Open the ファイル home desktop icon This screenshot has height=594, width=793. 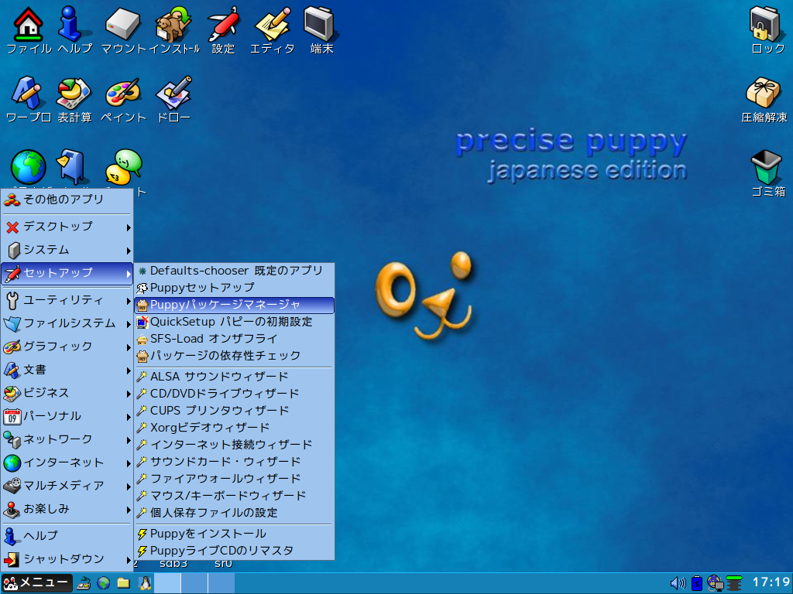[x=28, y=24]
